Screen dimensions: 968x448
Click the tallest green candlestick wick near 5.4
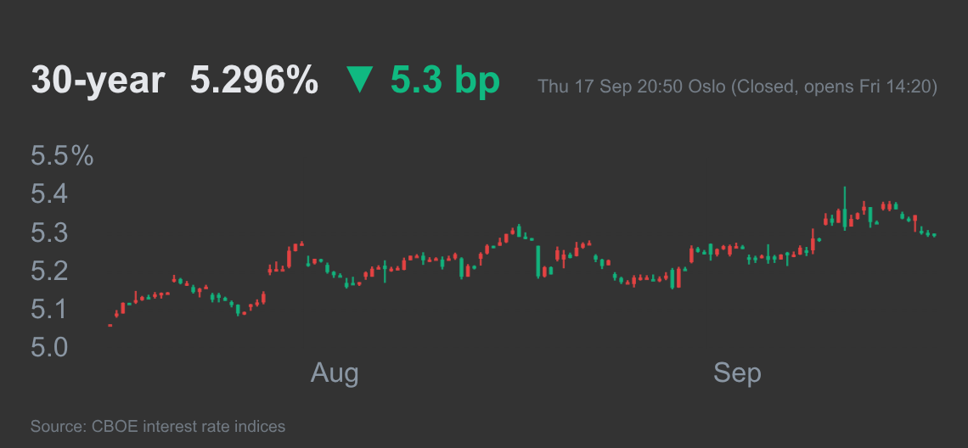coord(845,209)
